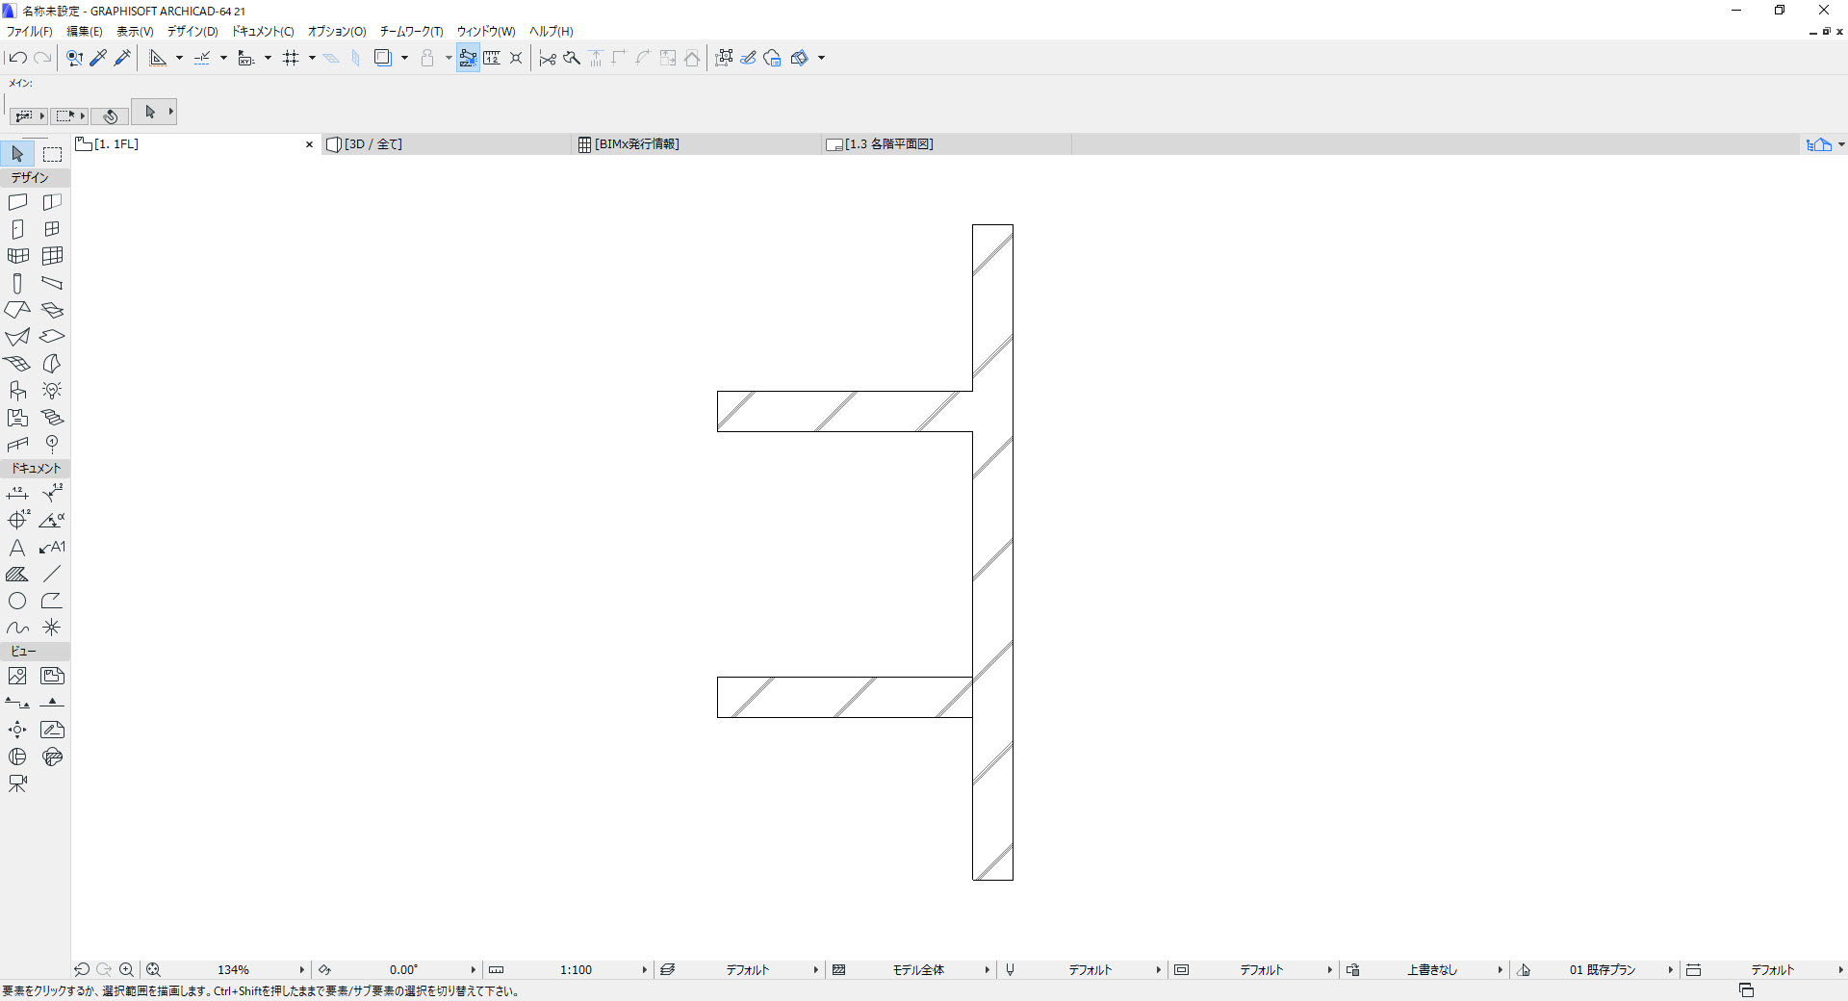Collapse the ドキュメント toolbox section header
1848x1001 pixels.
[x=36, y=469]
